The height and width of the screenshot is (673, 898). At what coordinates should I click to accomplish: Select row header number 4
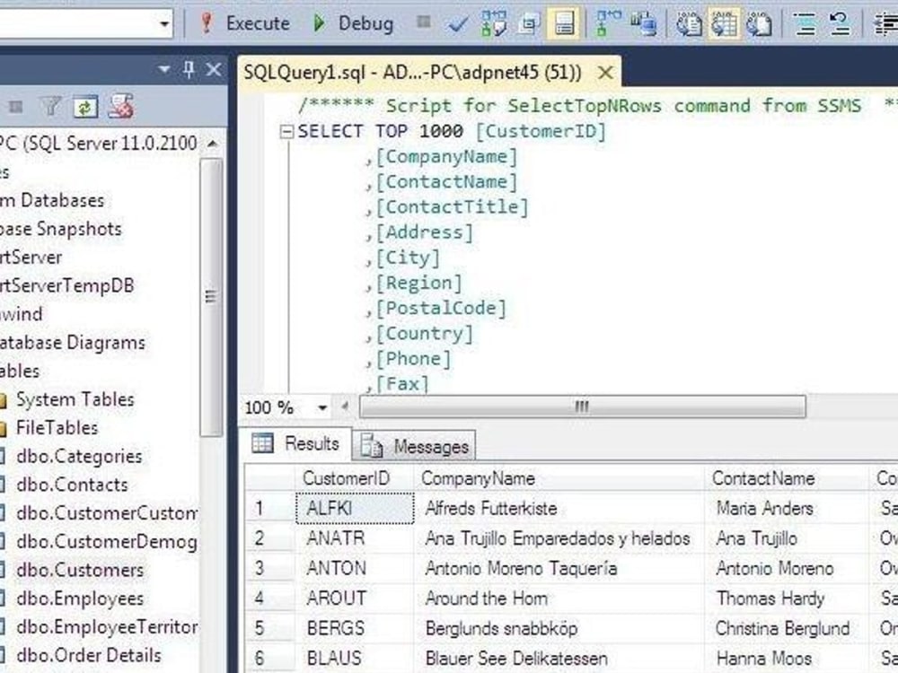(269, 598)
